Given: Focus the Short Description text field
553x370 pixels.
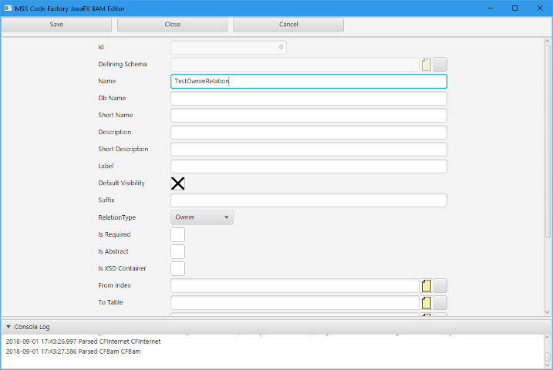Looking at the screenshot, I should click(309, 150).
